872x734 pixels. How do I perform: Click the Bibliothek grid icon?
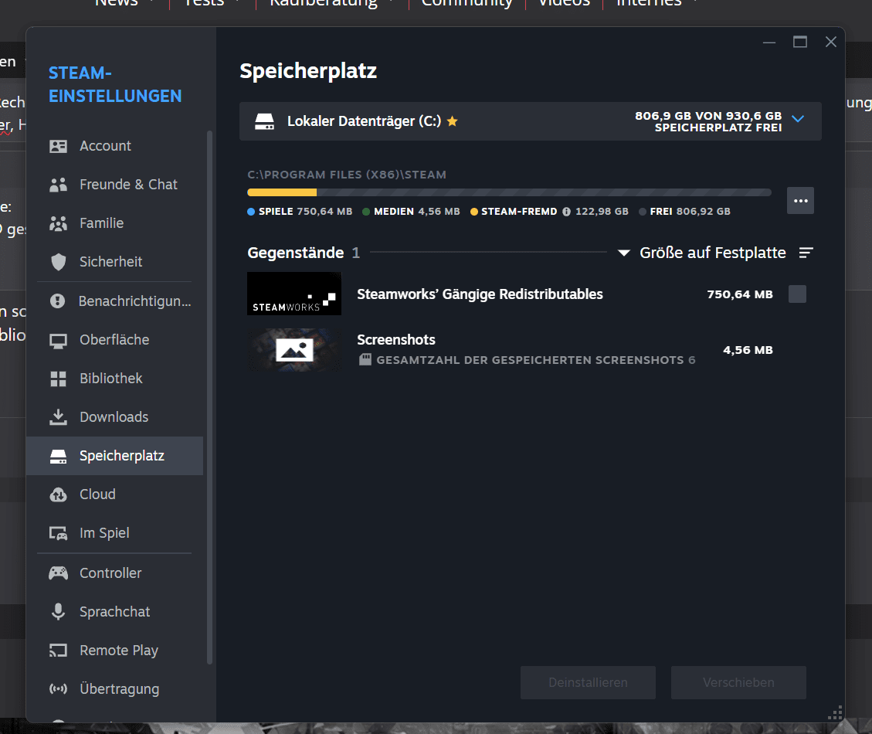[x=59, y=379]
